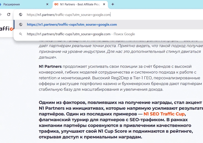Image resolution: width=203 pixels, height=143 pixels.
Task: Click the 'Поиск Google' label text
Action: coord(124,34)
